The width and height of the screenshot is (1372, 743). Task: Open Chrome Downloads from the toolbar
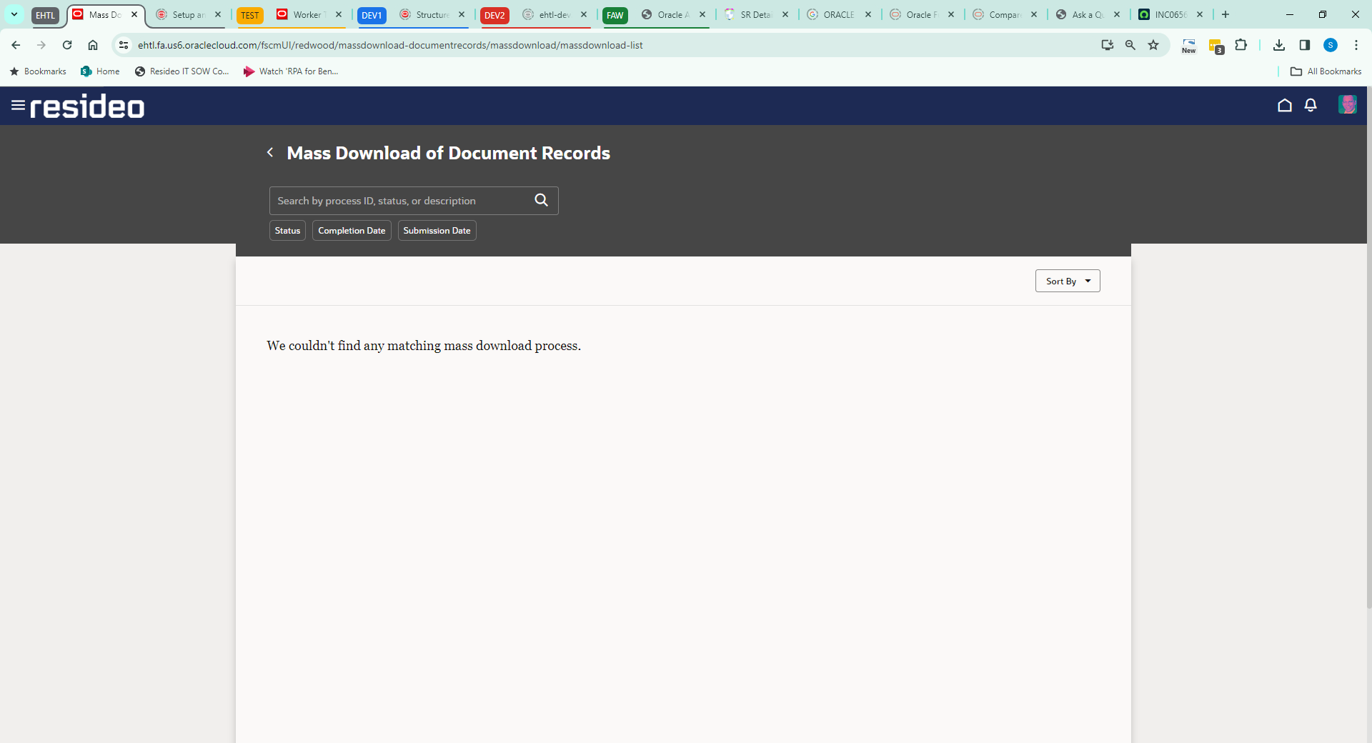tap(1278, 45)
